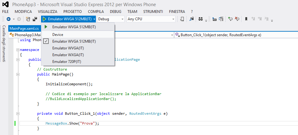Click the device window icon after Any CPU
Screen dimensions: 298x135
point(182,19)
